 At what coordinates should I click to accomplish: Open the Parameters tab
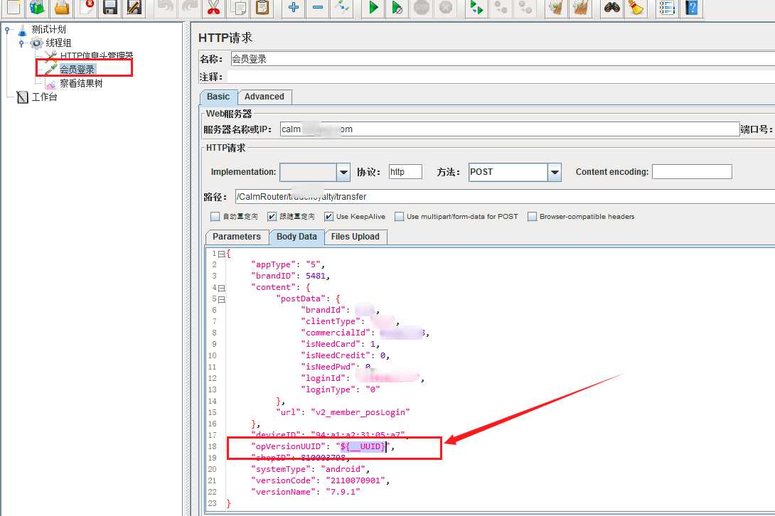(237, 237)
